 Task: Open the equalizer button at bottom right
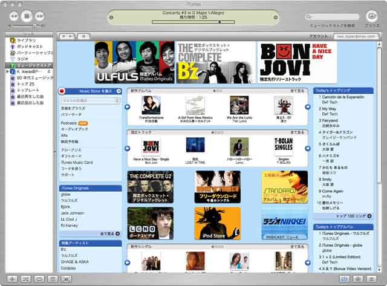(344, 279)
